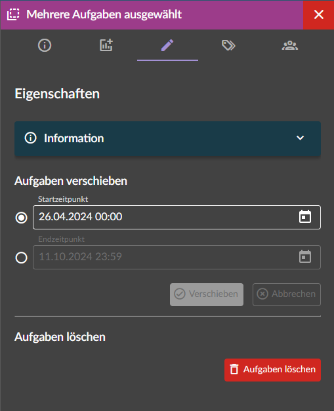This screenshot has height=411, width=334.
Task: Focus the Endzeitpunkt date field
Action: (x=177, y=257)
